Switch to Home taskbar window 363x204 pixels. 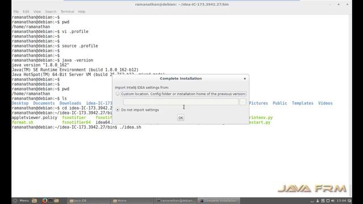click(x=132, y=201)
